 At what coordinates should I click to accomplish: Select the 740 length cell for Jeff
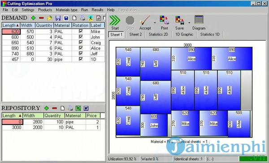11,54
